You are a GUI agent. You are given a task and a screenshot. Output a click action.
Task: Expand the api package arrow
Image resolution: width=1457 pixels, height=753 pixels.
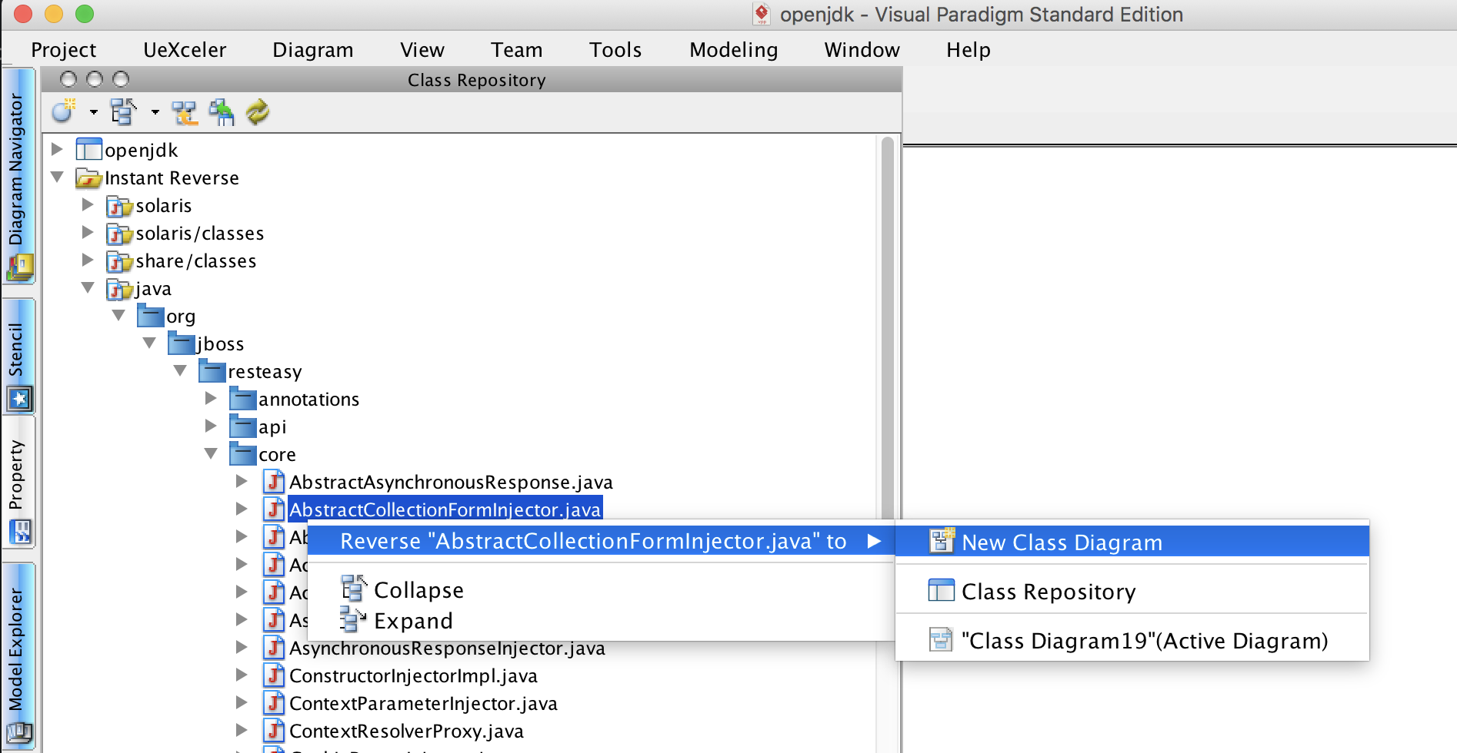click(211, 426)
